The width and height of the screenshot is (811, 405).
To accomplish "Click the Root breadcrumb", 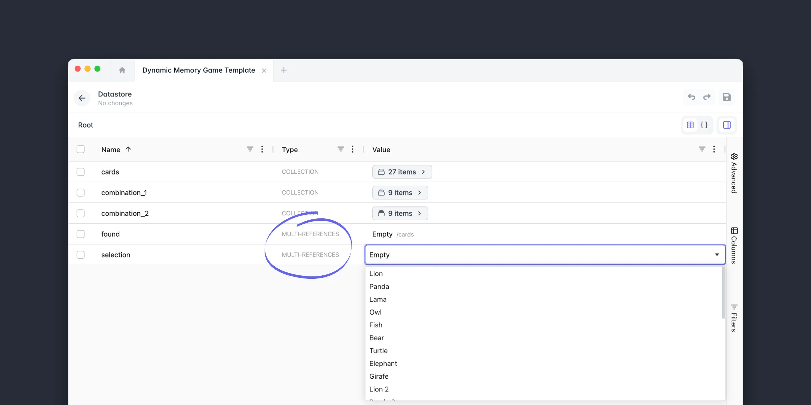I will point(85,125).
